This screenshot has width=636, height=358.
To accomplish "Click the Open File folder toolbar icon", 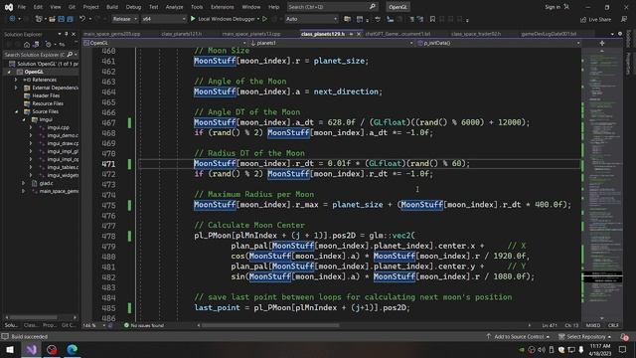I will pos(52,19).
